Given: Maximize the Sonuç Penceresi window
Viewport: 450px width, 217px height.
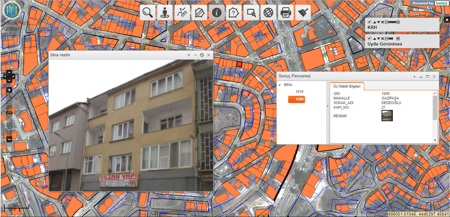Looking at the screenshot, I should tap(428, 76).
